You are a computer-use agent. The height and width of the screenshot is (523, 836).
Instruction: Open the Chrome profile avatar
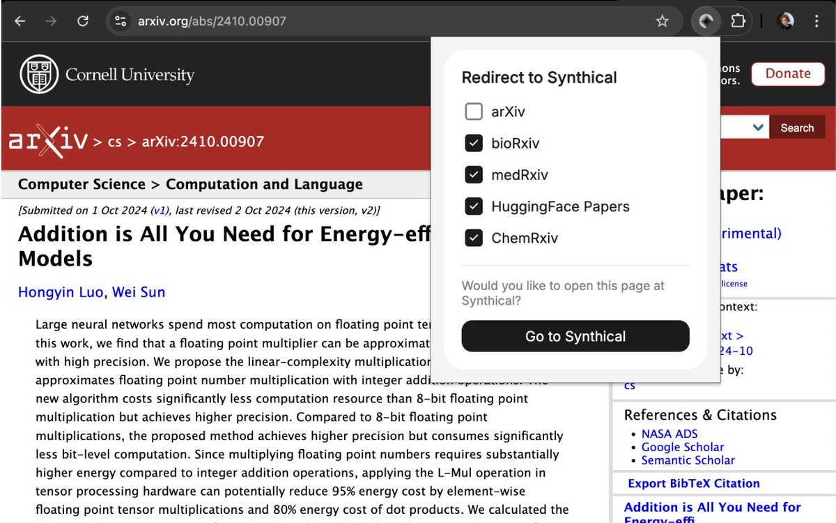[786, 21]
